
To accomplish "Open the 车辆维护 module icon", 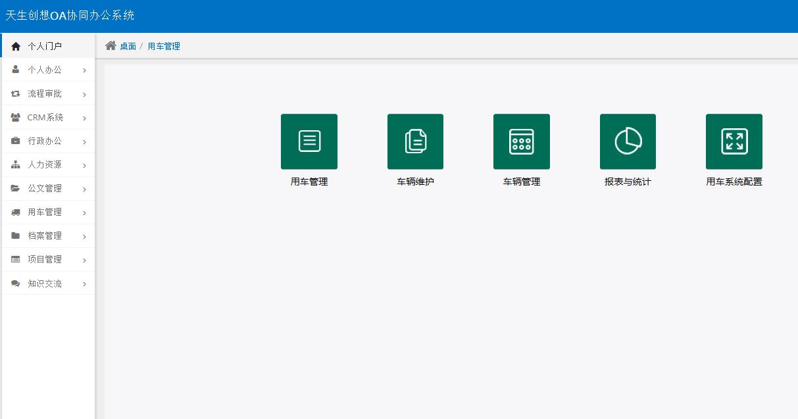I will pos(415,141).
